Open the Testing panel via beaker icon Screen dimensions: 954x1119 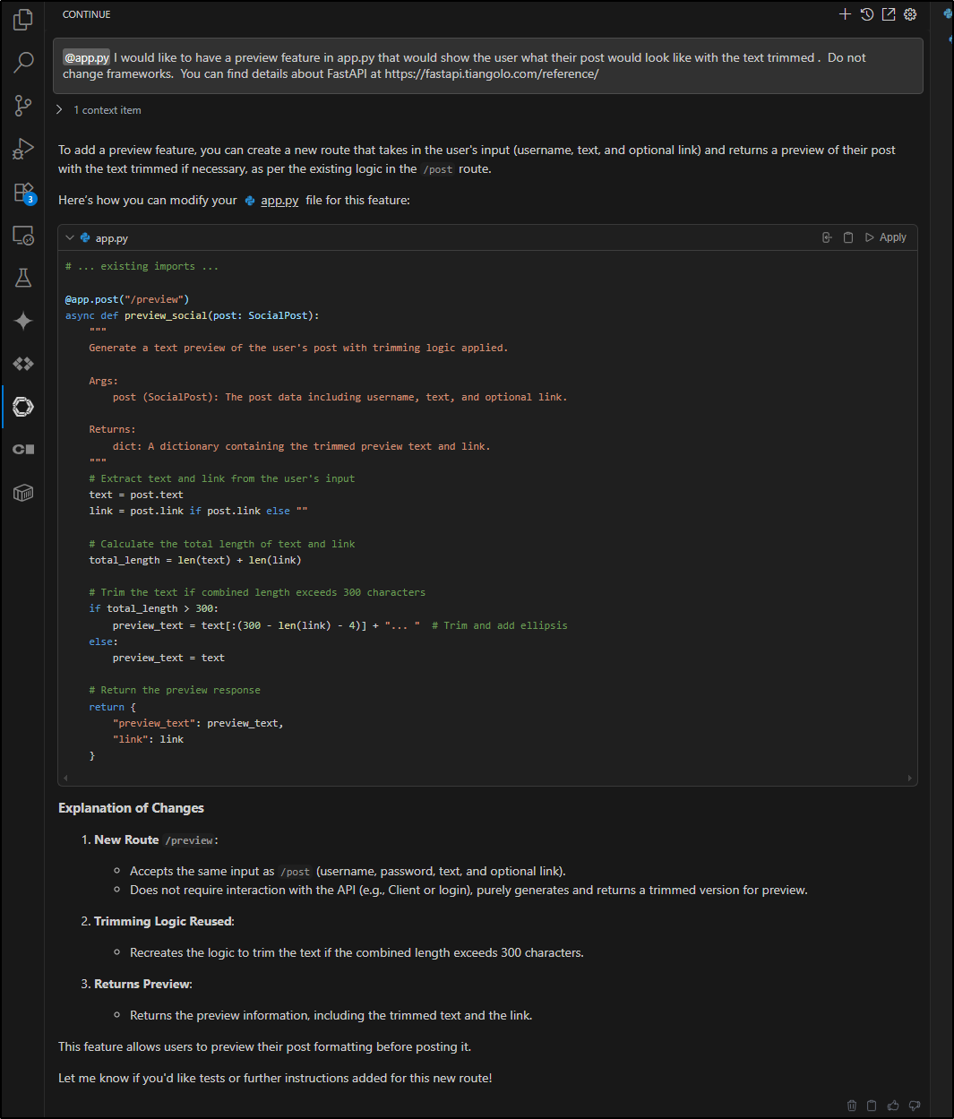pos(22,278)
